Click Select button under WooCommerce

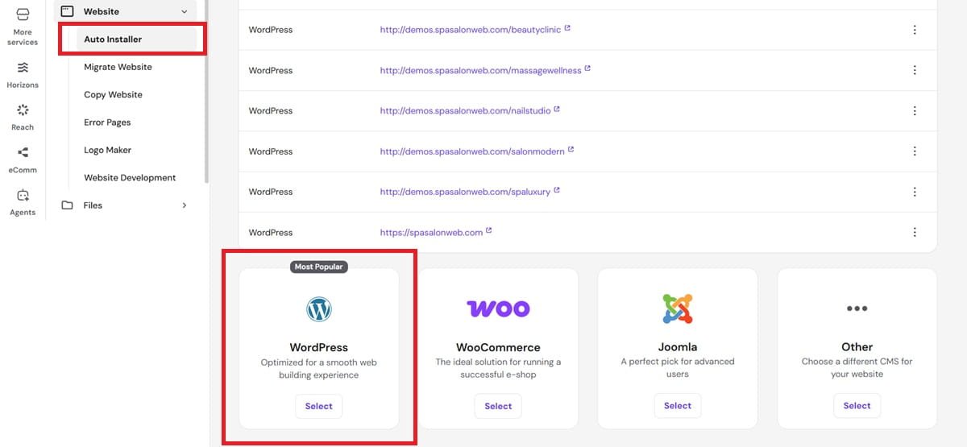498,406
